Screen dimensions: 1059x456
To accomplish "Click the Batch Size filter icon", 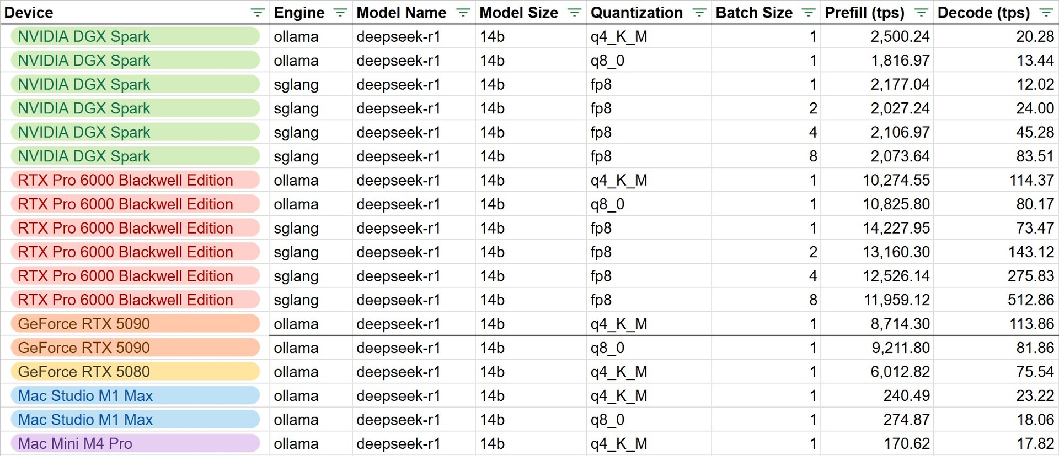I will [x=809, y=13].
